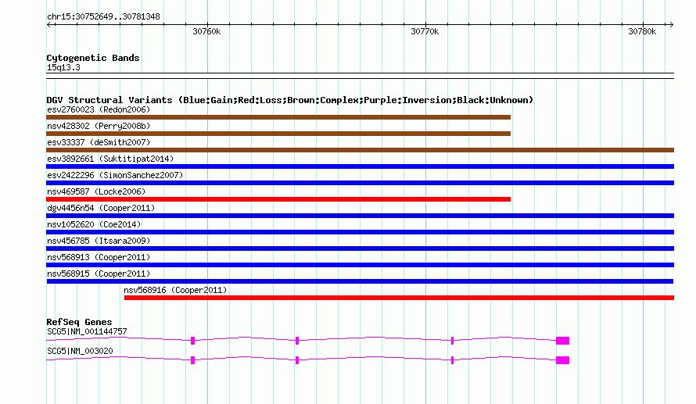Select the second exon of SCG5|NM_003020
Screen dimensions: 696x404
coord(297,360)
